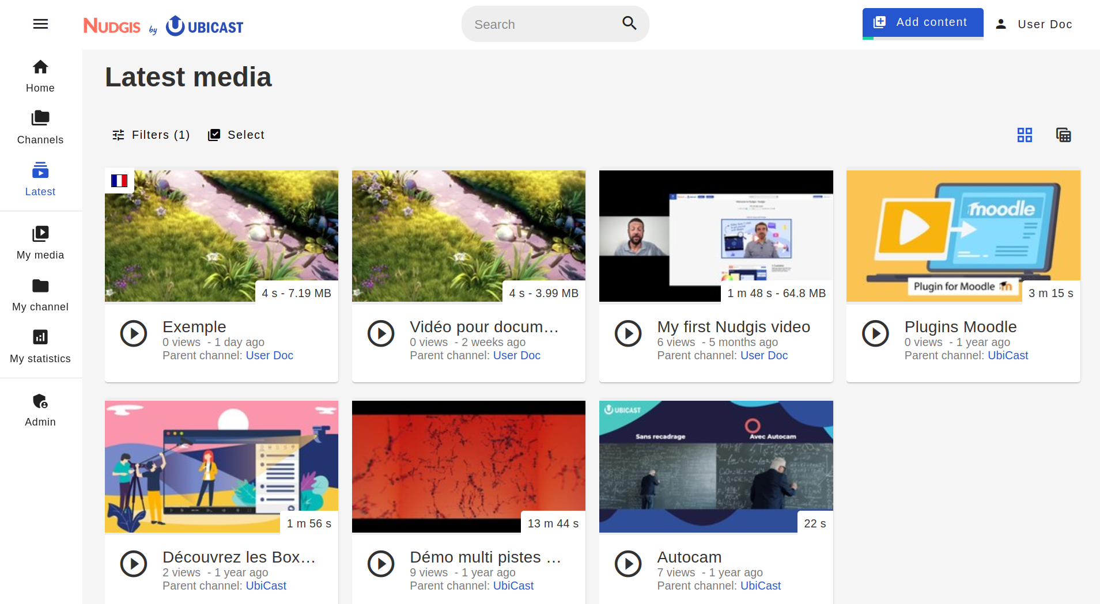
Task: Open the Exemple title link
Action: pos(194,326)
